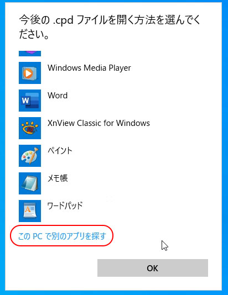228x295 pixels.
Task: Pick the "Word" text label
Action: [58, 96]
